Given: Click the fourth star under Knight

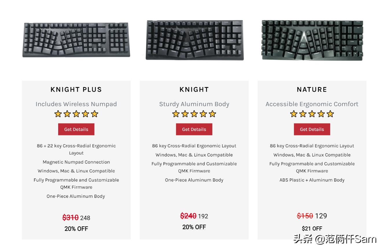Looking at the screenshot, I should 203,114.
